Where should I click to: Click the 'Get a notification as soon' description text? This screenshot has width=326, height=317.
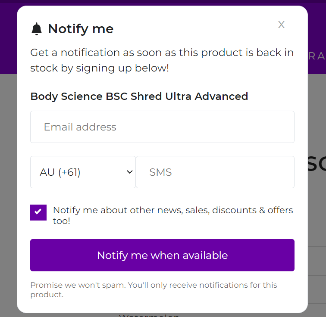click(162, 60)
